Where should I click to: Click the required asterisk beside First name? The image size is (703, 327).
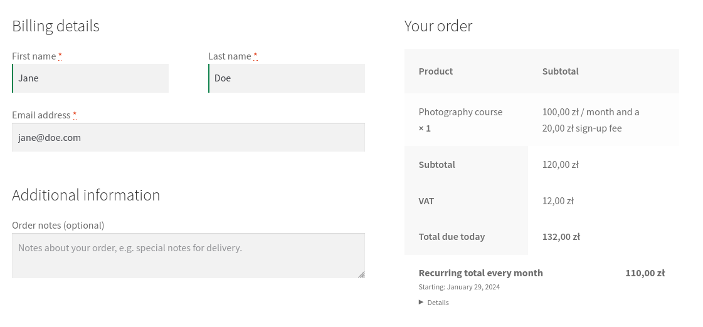(x=60, y=56)
